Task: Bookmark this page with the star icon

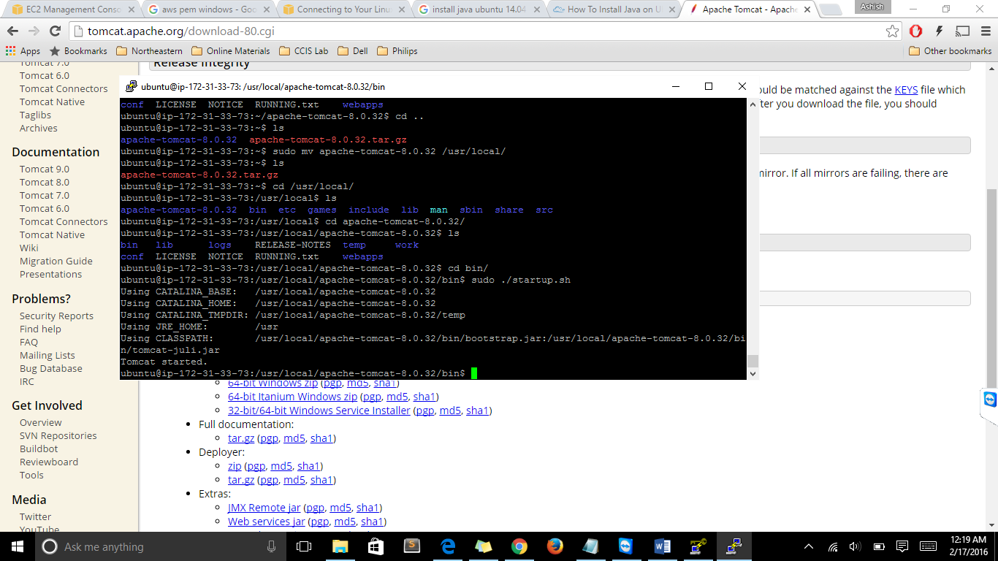Action: (x=892, y=31)
